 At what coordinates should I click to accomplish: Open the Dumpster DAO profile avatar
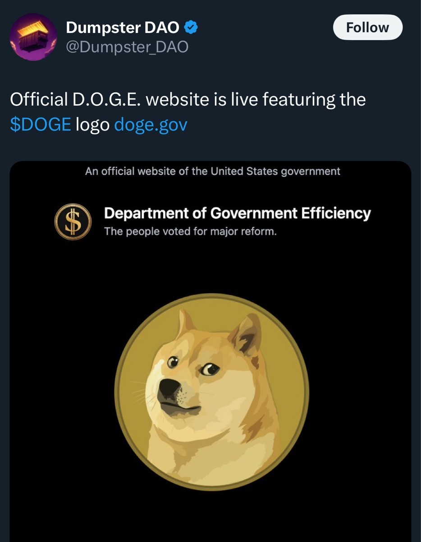pos(33,37)
